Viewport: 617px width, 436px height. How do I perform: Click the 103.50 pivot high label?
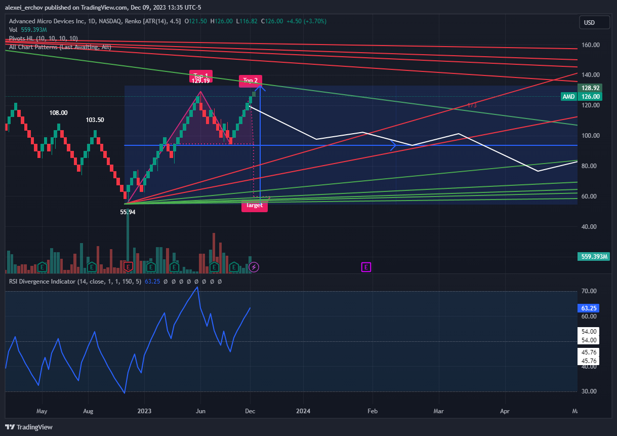coord(95,120)
